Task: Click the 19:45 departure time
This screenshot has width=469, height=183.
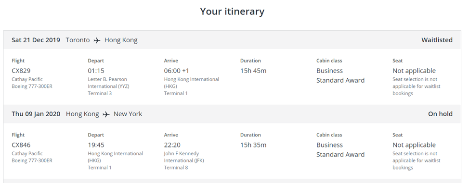Action: (x=96, y=145)
